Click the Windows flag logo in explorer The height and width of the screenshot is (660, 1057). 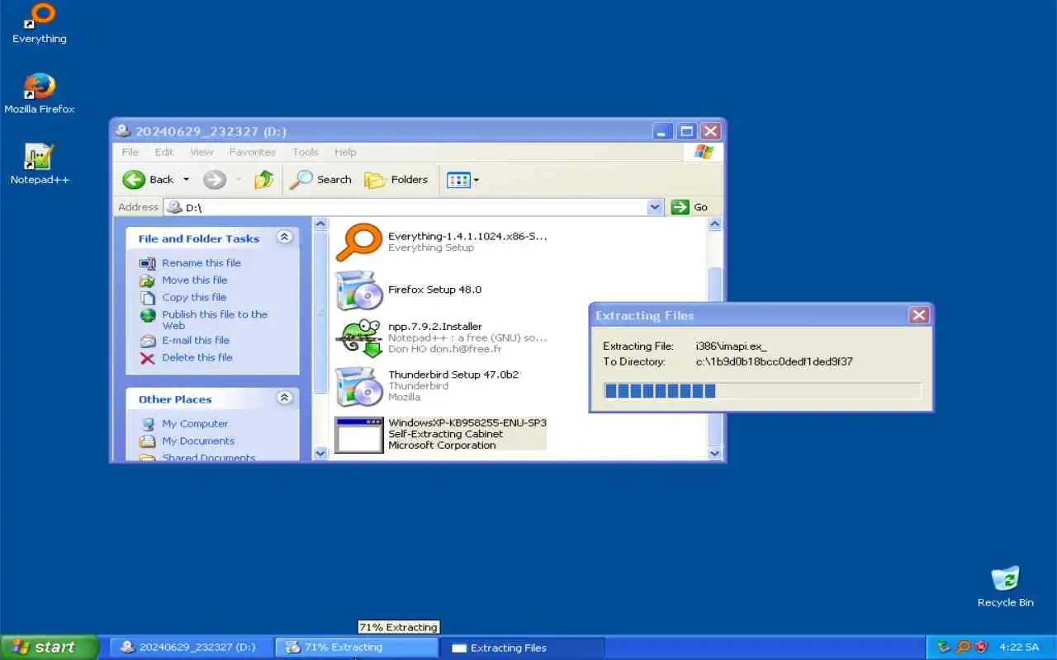tap(703, 152)
